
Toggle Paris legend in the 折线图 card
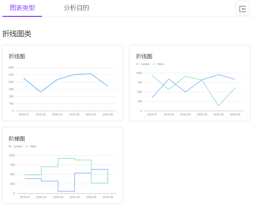[158, 64]
